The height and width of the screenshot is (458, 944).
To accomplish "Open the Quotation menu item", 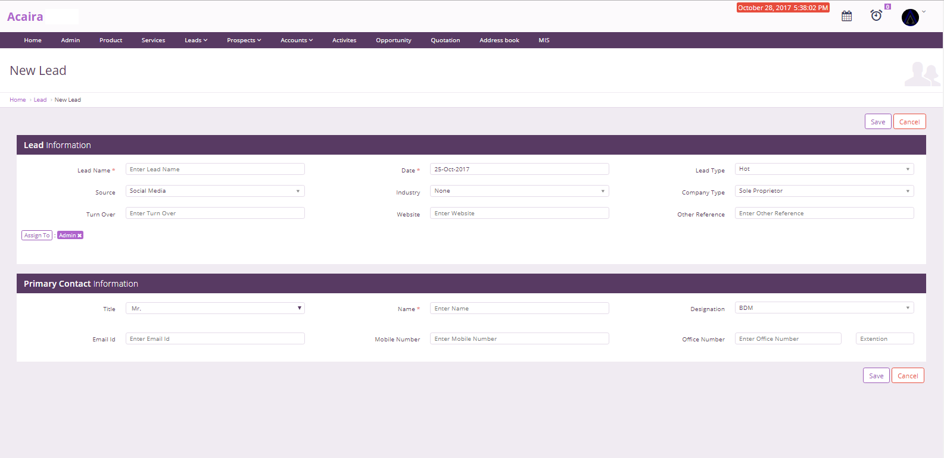I will 445,40.
